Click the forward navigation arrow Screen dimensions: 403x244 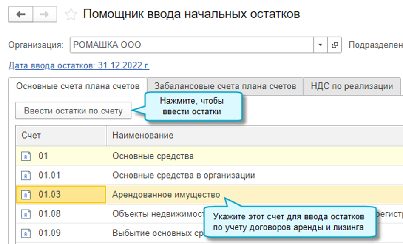44,14
